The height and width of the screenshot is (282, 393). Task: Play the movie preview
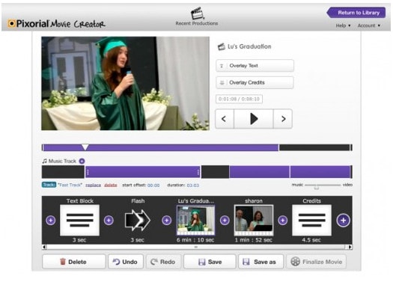tap(254, 119)
